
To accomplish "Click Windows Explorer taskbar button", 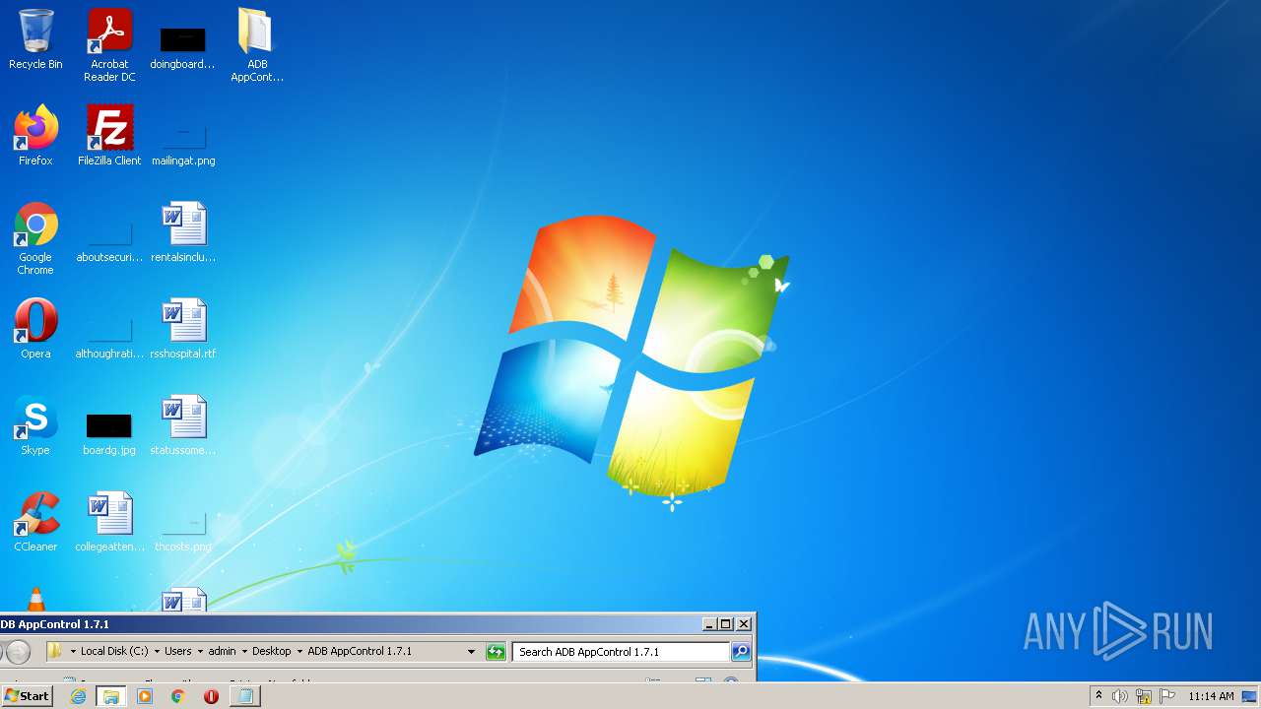I will pyautogui.click(x=110, y=696).
